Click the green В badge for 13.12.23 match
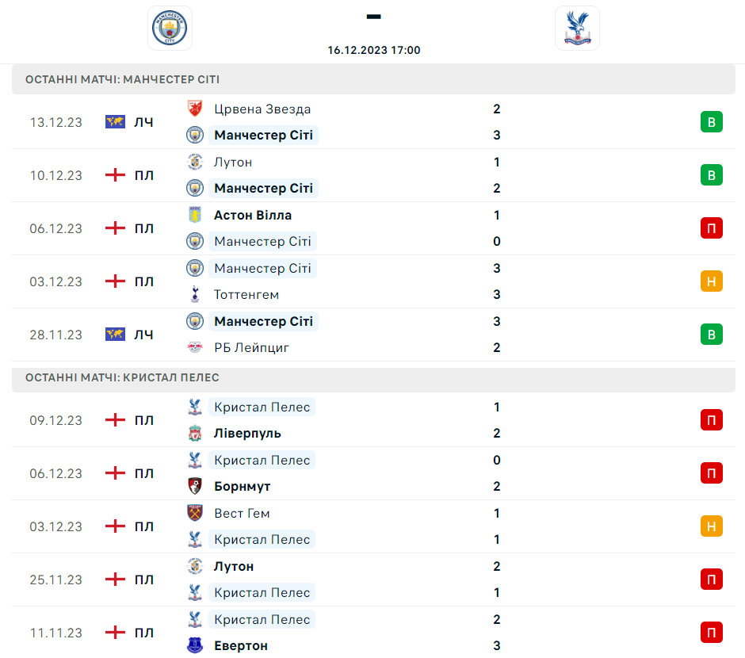The image size is (745, 658). tap(711, 122)
